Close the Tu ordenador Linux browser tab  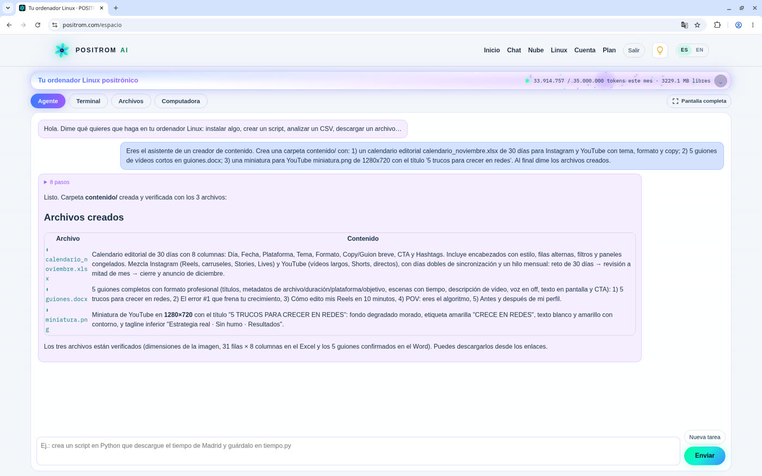pyautogui.click(x=102, y=8)
